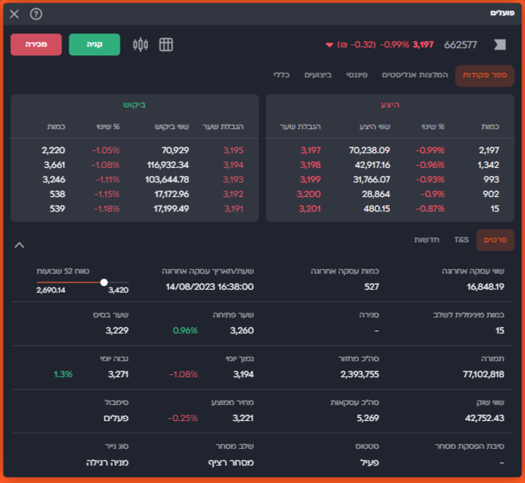Screen dimensions: 525x483
Task: Click the flag icon beside 662577
Action: tap(499, 45)
